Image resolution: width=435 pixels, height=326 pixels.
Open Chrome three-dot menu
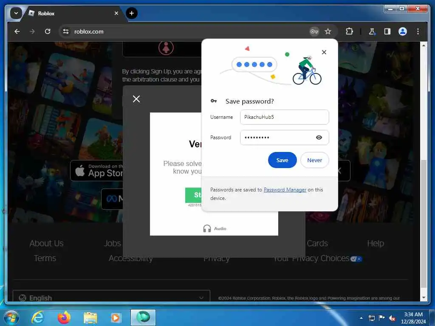[418, 31]
